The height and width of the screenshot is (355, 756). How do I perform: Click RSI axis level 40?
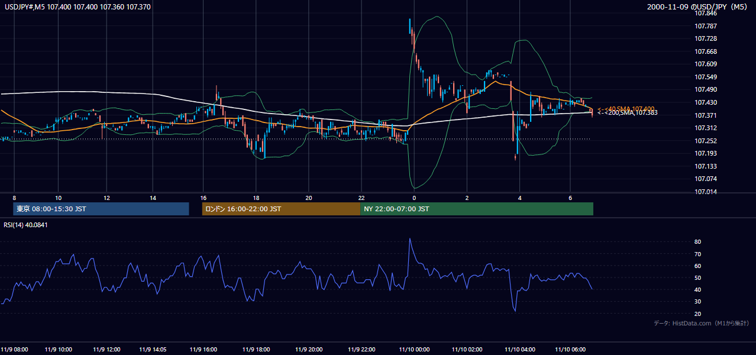point(698,290)
